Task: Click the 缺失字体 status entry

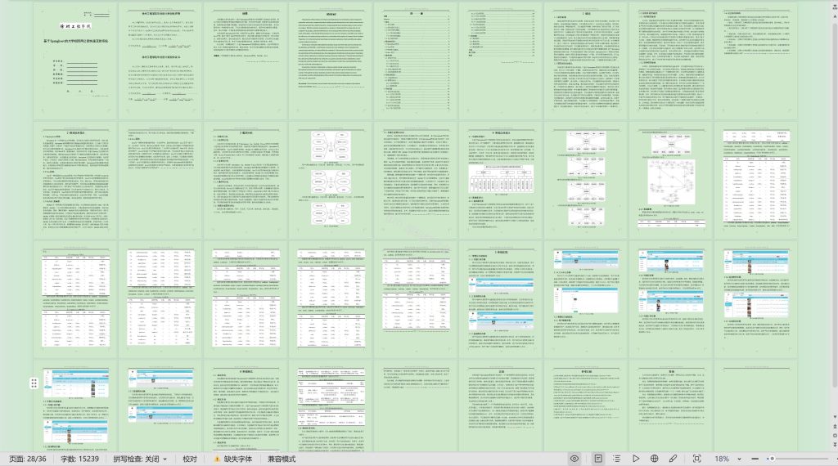Action: point(238,459)
